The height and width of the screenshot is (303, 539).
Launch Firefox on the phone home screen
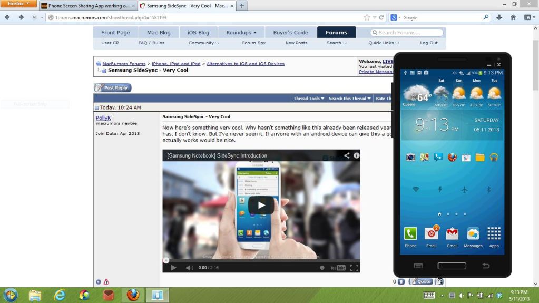452,158
